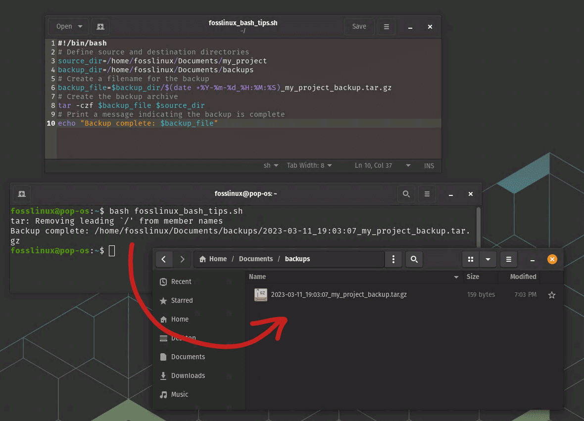The height and width of the screenshot is (421, 584).
Task: Toggle the INS insert mode indicator
Action: [x=429, y=166]
